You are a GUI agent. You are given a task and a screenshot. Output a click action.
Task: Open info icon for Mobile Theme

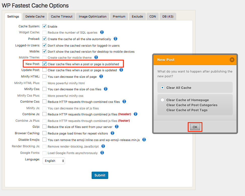pos(96,57)
